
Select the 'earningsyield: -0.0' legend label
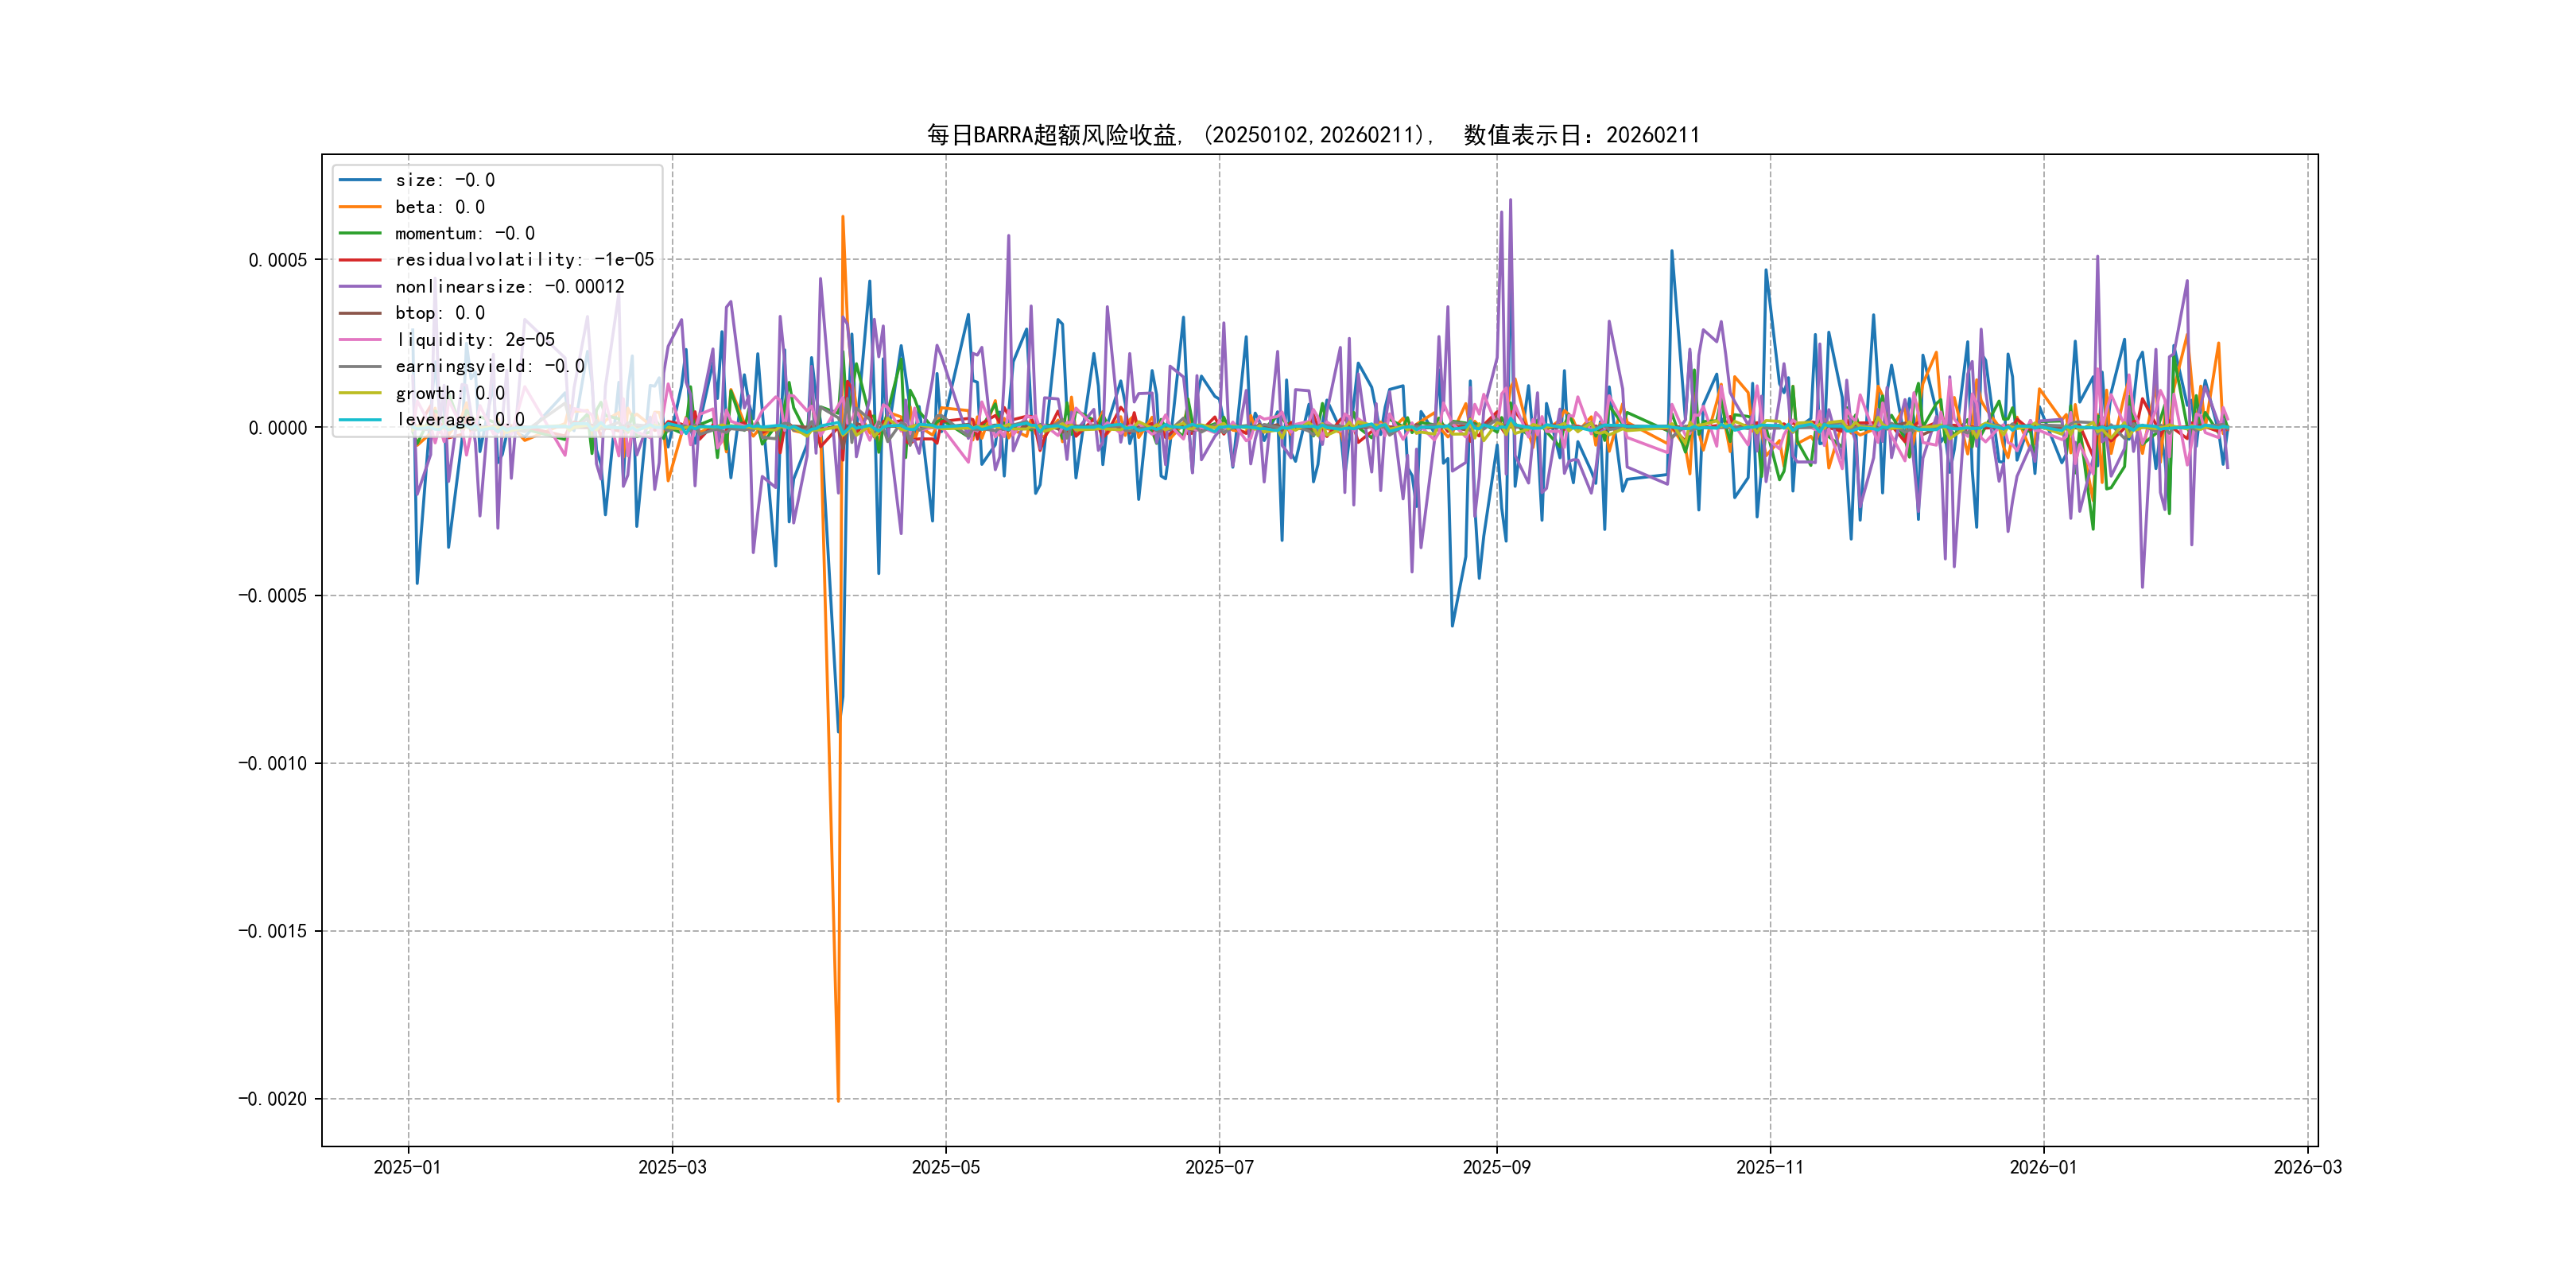[489, 366]
